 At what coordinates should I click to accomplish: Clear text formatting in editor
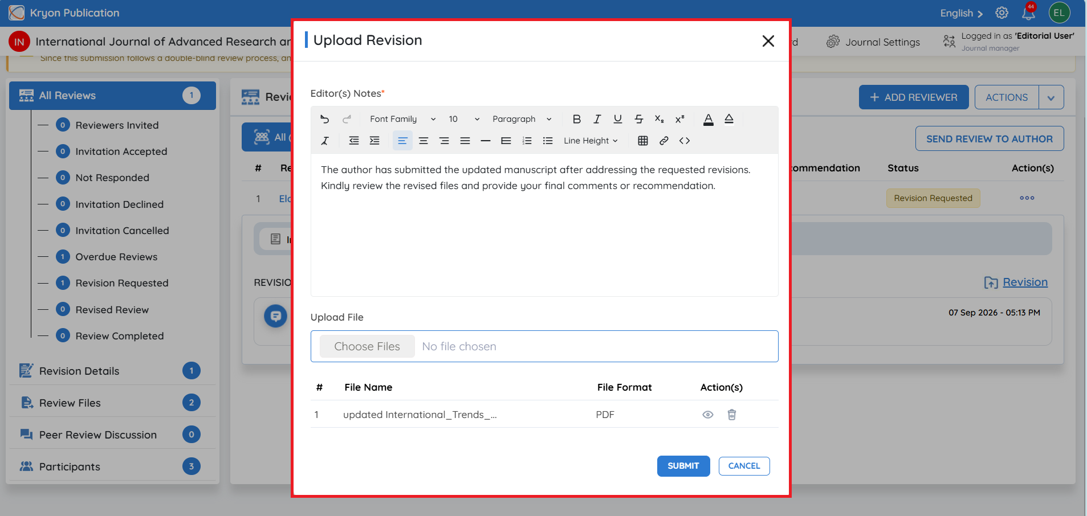tap(325, 141)
